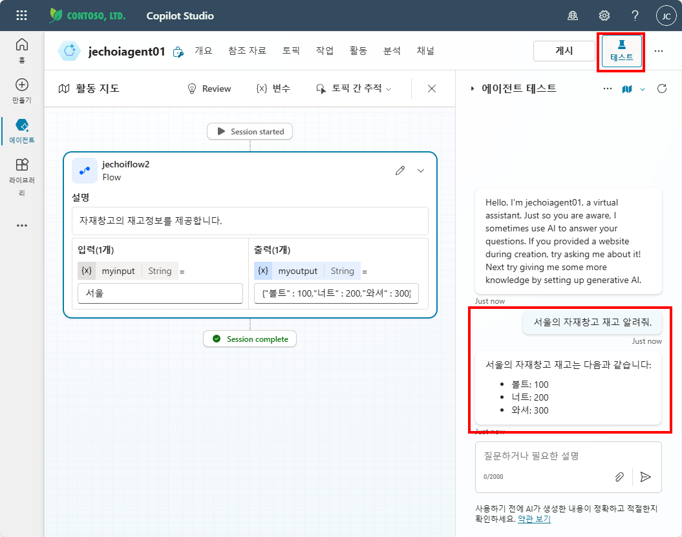Toggle the activity map icon in test panel
The image size is (682, 537).
[x=627, y=89]
